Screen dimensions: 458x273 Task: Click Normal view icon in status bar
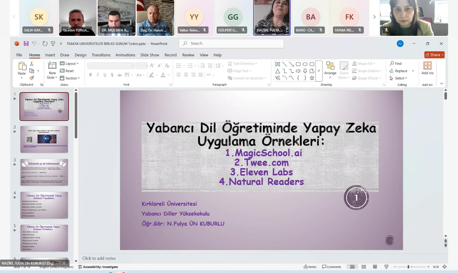click(x=352, y=267)
